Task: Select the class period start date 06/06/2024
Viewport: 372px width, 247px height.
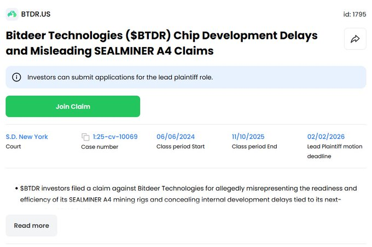Action: tap(176, 137)
